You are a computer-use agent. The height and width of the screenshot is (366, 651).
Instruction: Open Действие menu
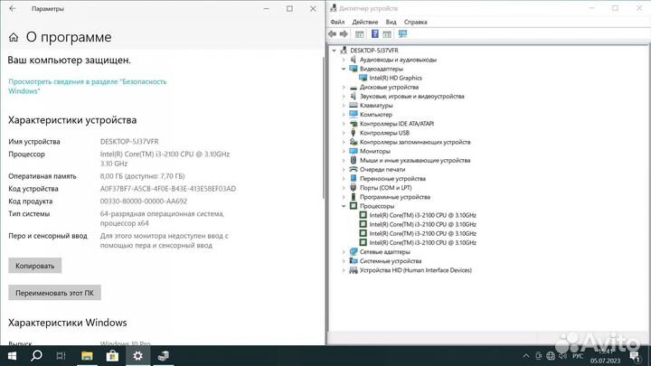pos(365,22)
